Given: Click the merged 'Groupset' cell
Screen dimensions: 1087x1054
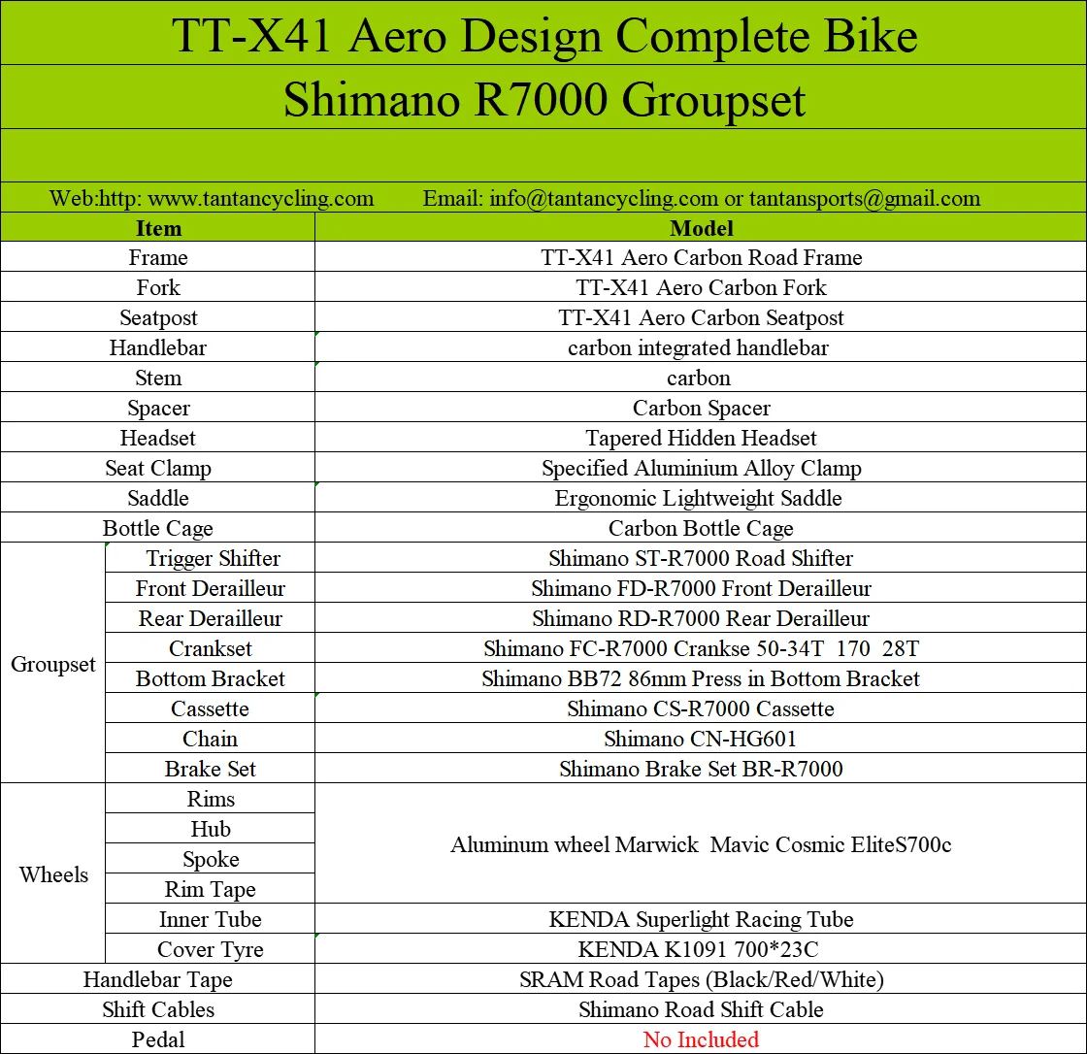Looking at the screenshot, I should point(52,663).
